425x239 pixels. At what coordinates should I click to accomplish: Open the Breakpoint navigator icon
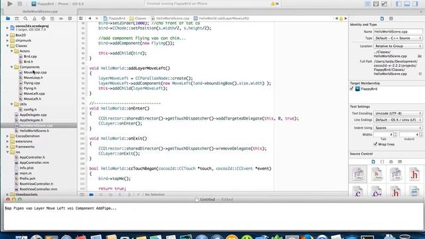tap(61, 19)
